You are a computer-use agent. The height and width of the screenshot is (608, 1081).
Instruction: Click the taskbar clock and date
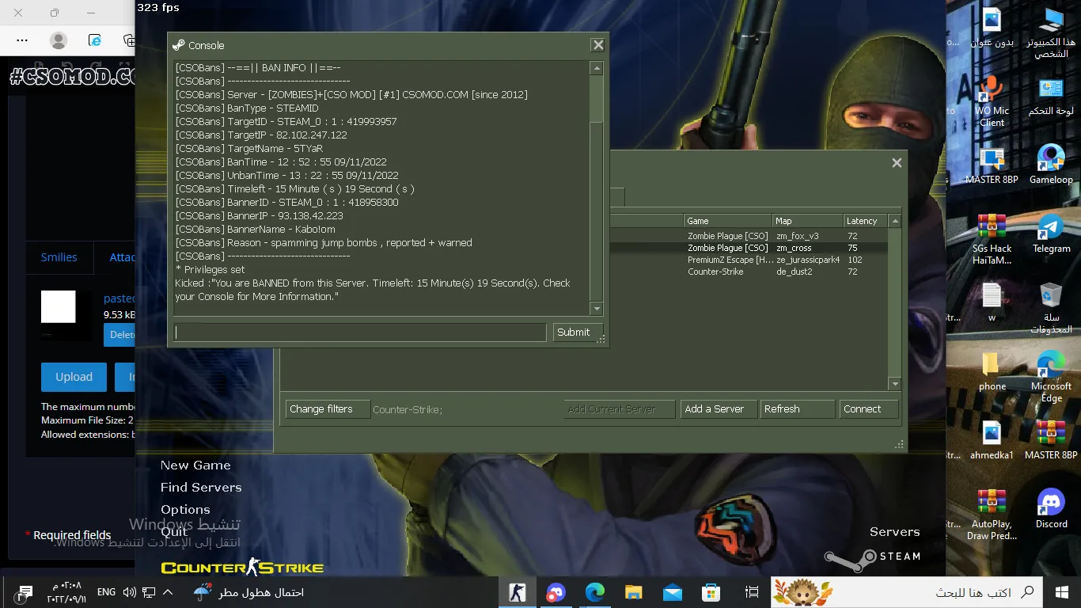tap(66, 592)
